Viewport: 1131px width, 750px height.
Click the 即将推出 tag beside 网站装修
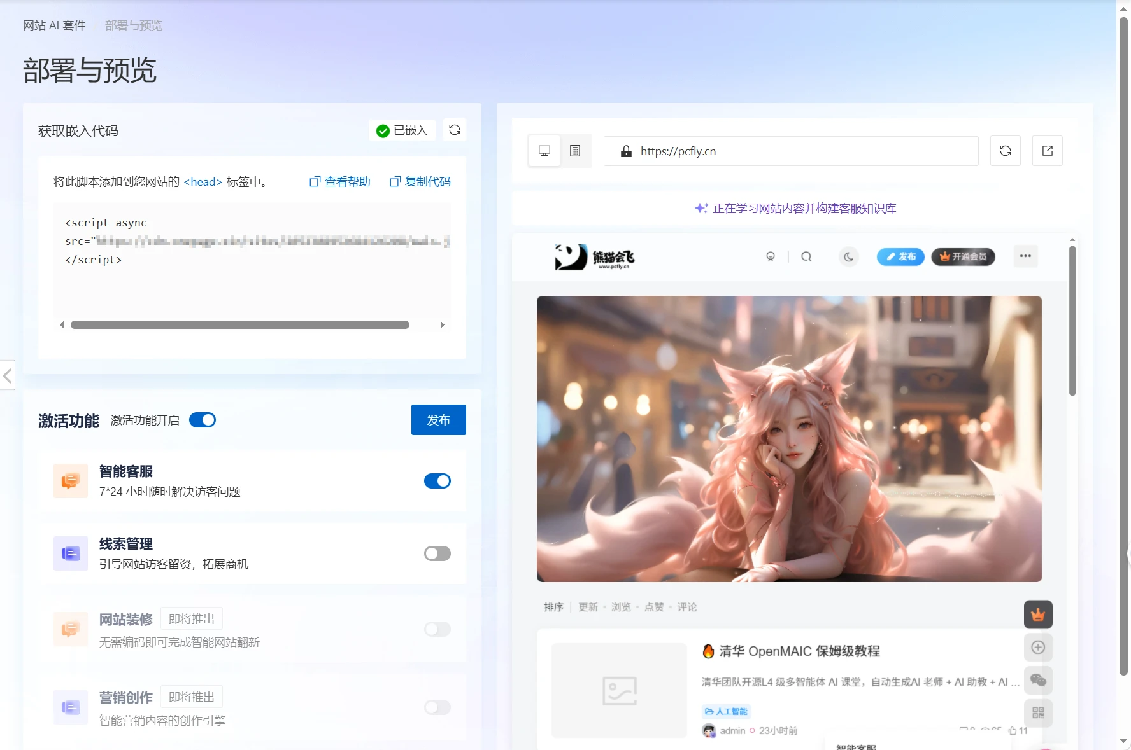coord(192,619)
